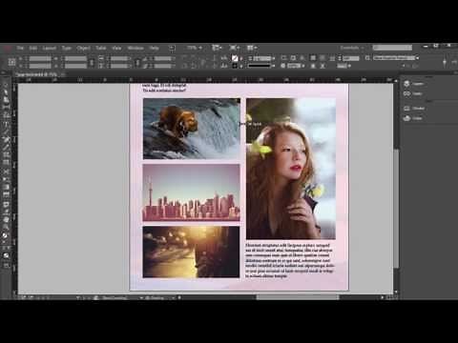Open the Edit menu
The height and width of the screenshot is (343, 458).
tap(33, 48)
